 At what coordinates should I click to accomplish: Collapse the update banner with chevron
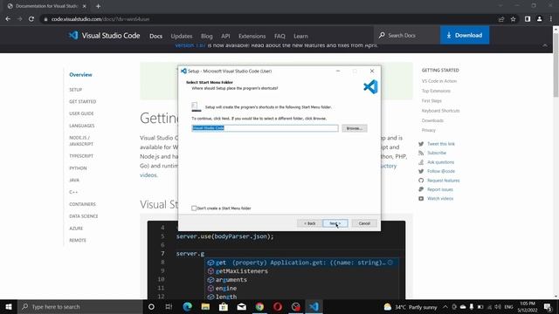545,45
